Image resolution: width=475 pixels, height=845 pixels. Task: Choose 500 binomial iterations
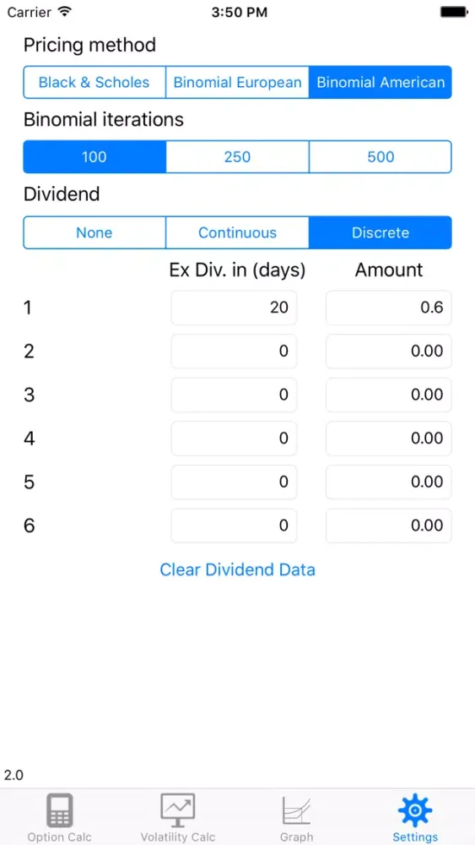click(381, 157)
